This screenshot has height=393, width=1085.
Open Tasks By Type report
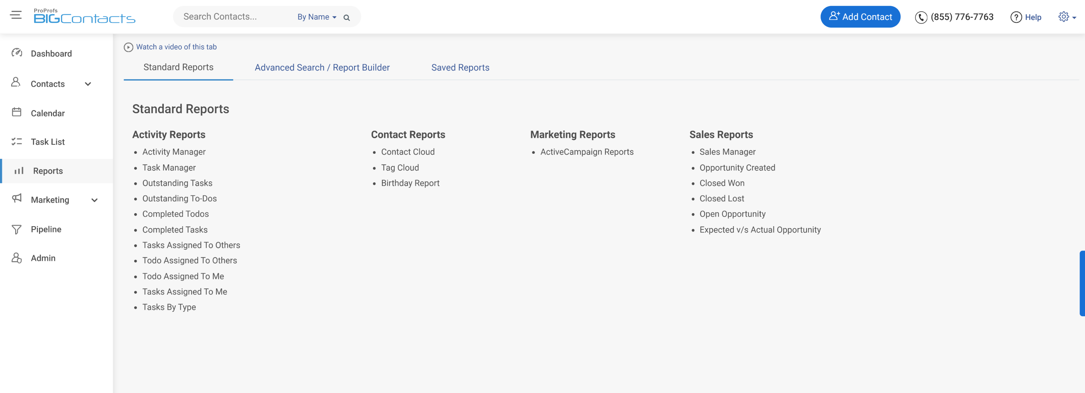click(x=169, y=307)
